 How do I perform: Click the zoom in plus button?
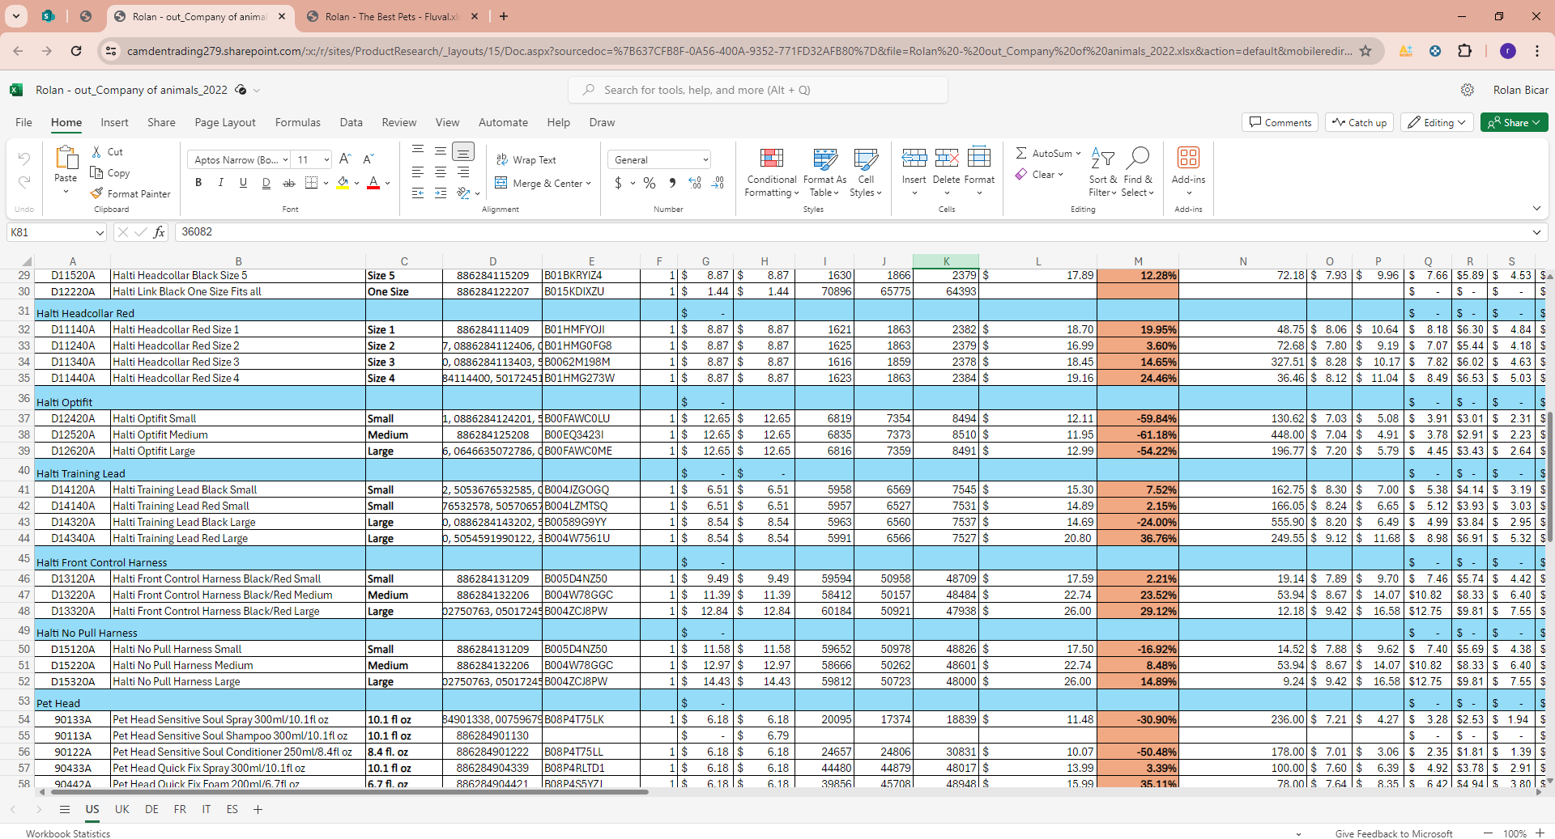click(x=1540, y=833)
